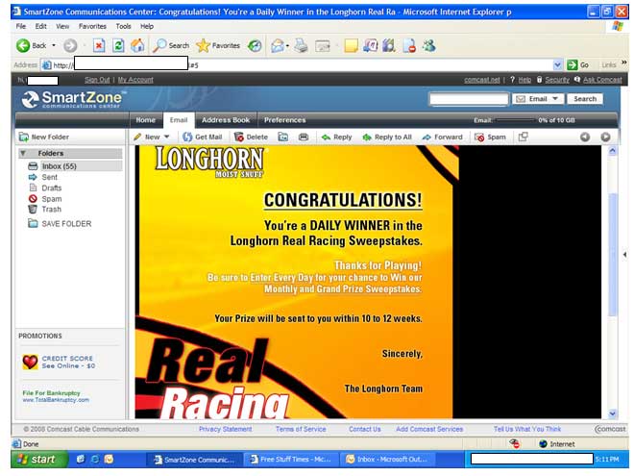This screenshot has width=634, height=476.
Task: Open the Privacy Statement link
Action: [225, 429]
